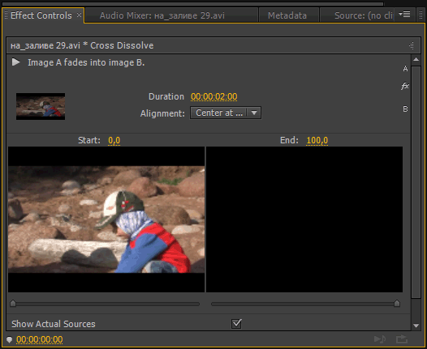Image resolution: width=427 pixels, height=349 pixels.
Task: Close the Effect Controls tab
Action: coord(79,15)
